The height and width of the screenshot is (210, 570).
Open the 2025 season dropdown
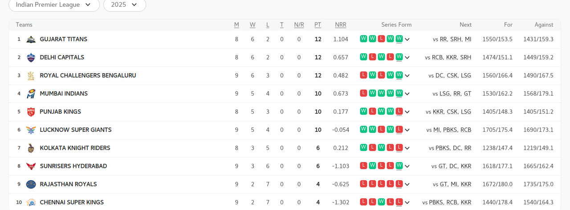pyautogui.click(x=124, y=5)
